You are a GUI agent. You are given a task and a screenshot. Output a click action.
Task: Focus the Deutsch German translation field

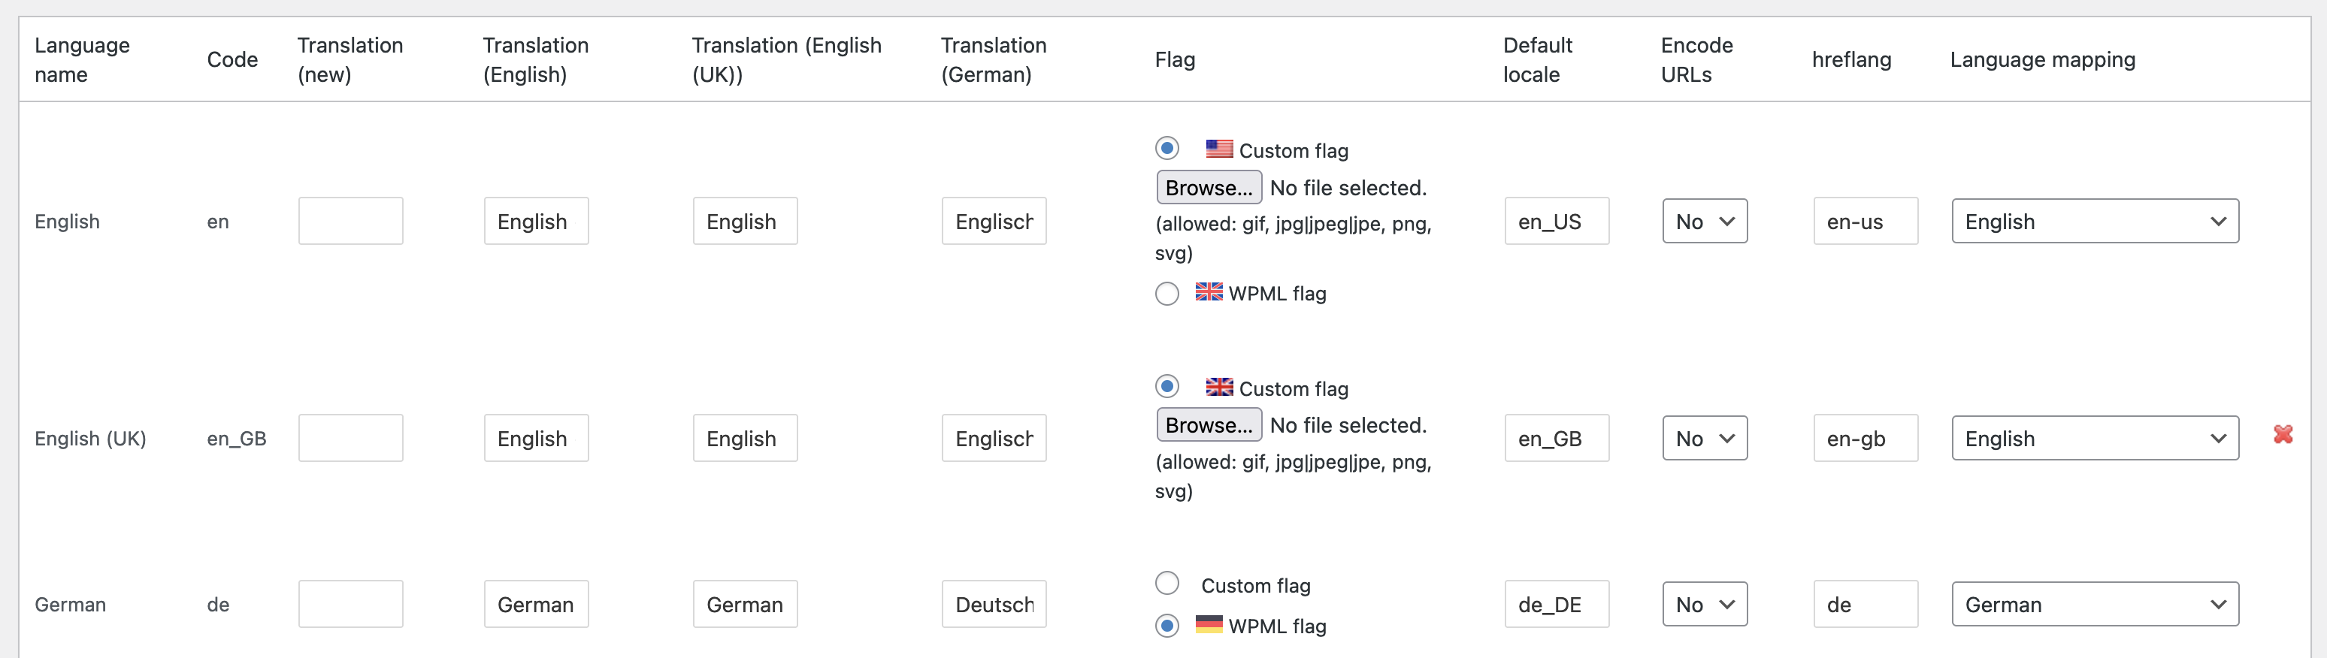click(x=993, y=605)
